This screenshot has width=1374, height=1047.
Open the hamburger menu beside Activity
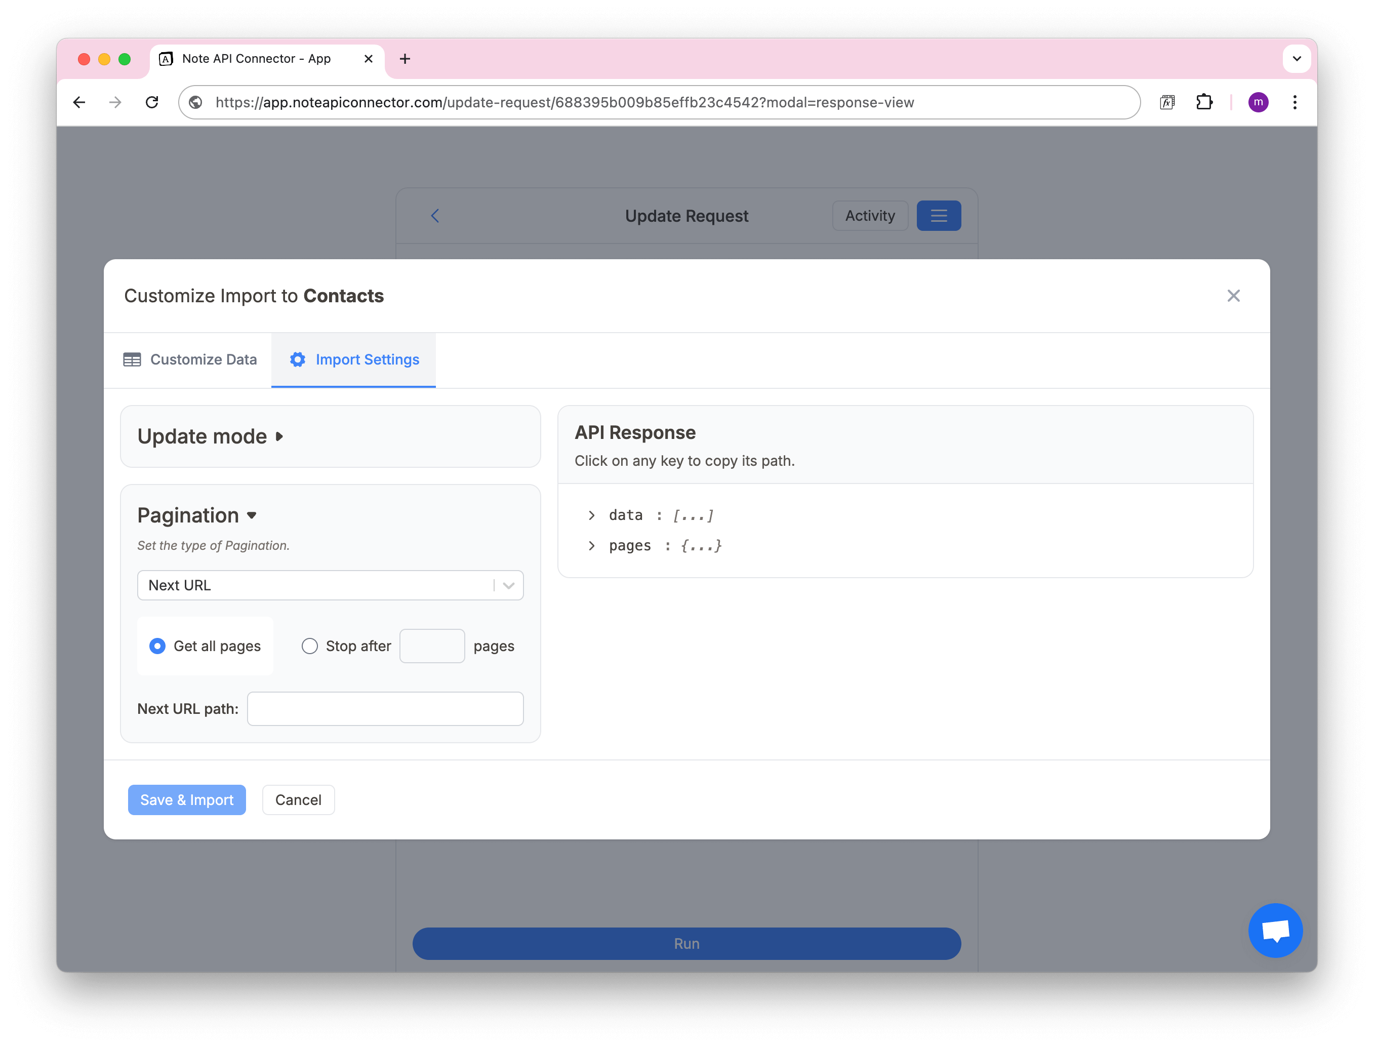939,215
